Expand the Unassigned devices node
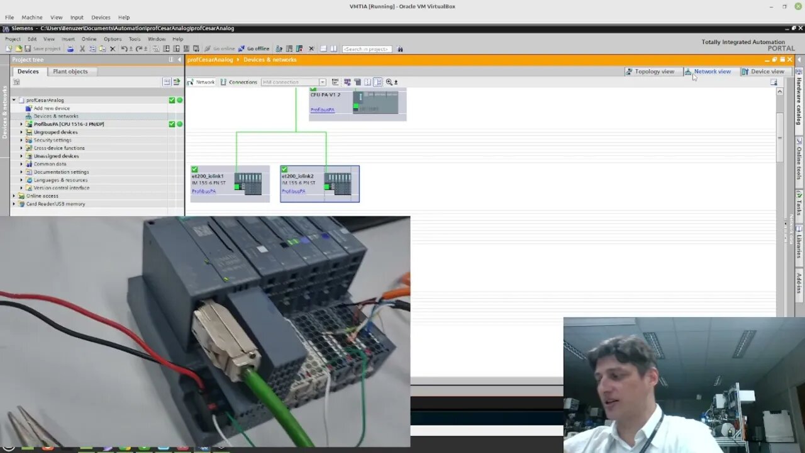The image size is (805, 453). tap(21, 156)
